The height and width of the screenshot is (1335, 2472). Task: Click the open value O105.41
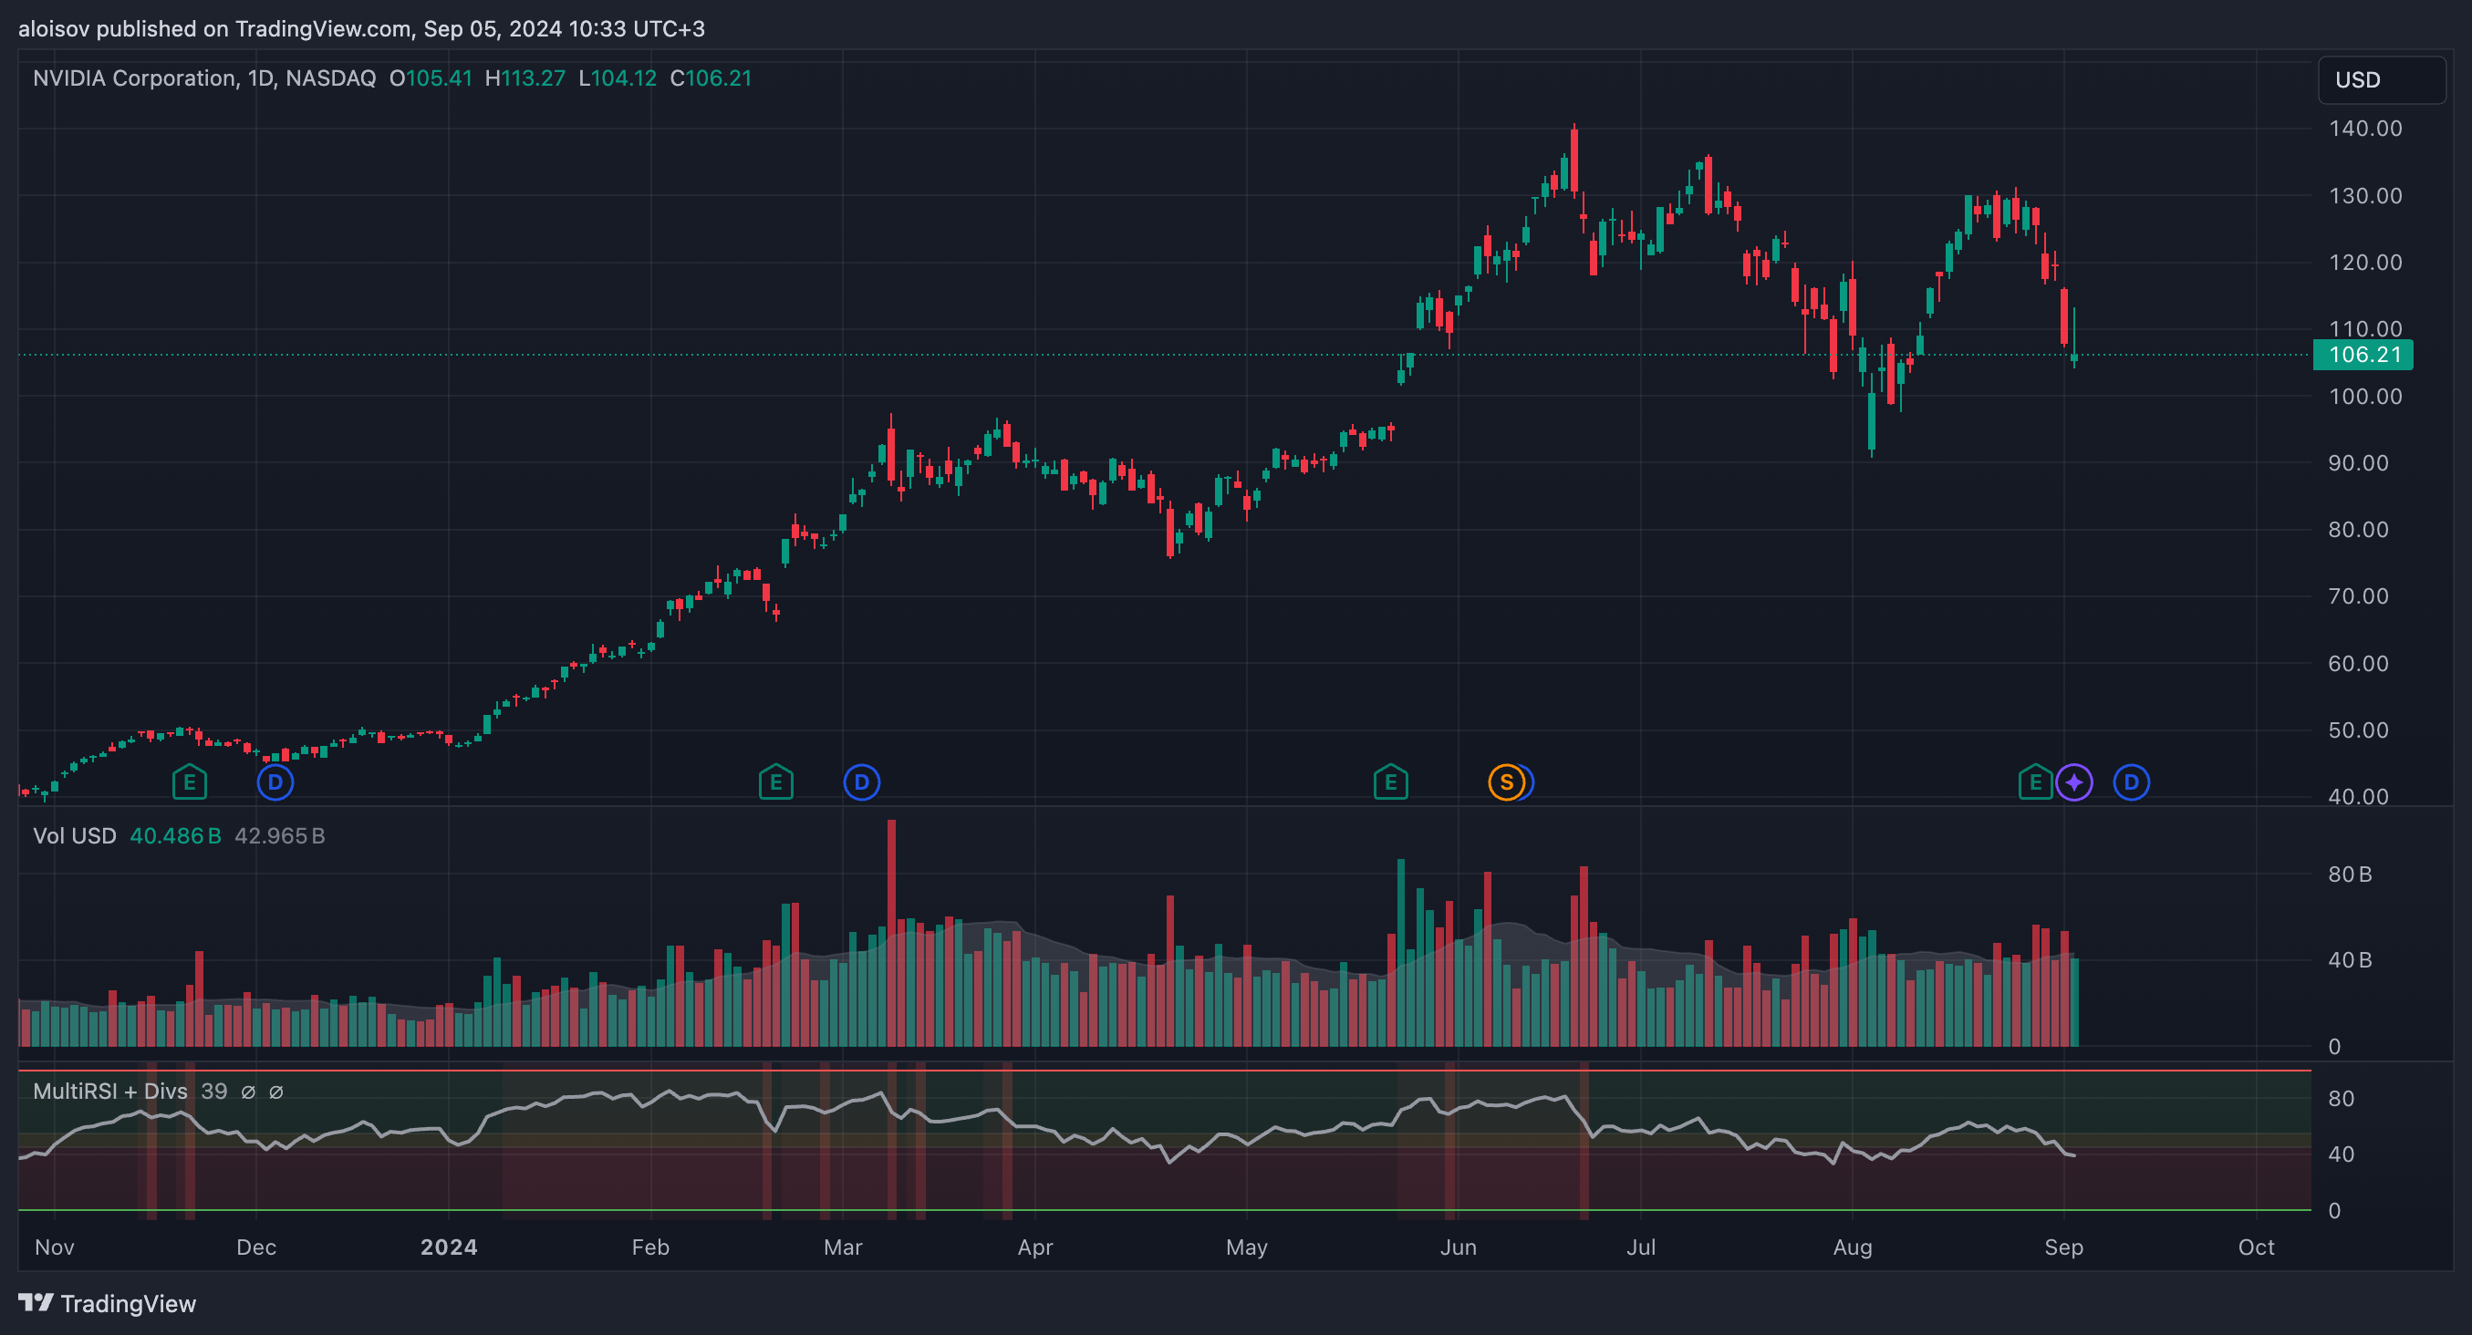tap(431, 78)
